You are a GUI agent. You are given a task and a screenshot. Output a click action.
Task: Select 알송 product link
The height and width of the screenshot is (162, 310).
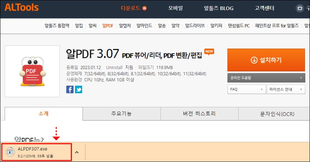162,26
